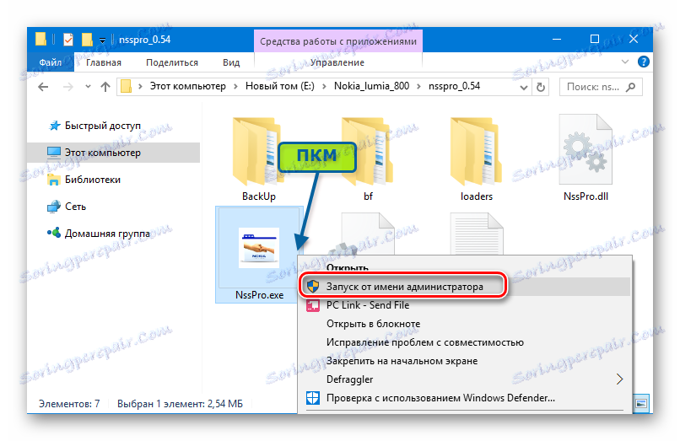Open the Управление ribbon tab
The image size is (680, 441).
337,62
